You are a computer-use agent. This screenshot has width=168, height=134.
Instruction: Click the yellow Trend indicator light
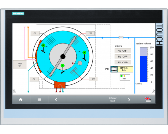pos(124,76)
